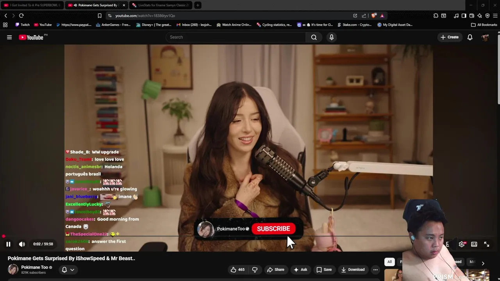Open the YouTube bookmark
500x281 pixels.
click(x=43, y=25)
